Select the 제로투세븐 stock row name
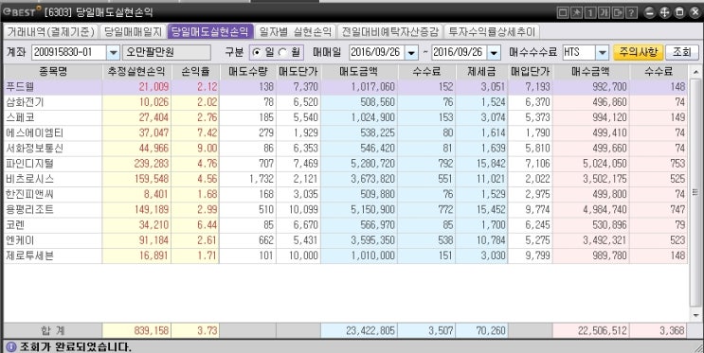 tap(29, 256)
